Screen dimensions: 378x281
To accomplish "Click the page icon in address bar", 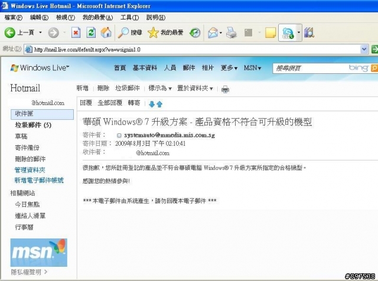I will pos(29,50).
